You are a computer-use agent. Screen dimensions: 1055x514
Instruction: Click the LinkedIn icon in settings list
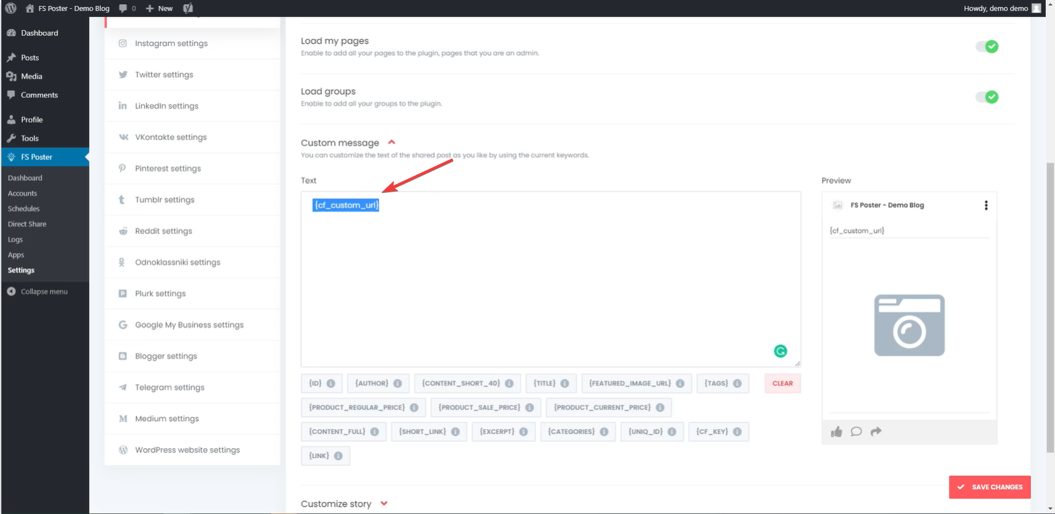pyautogui.click(x=123, y=106)
